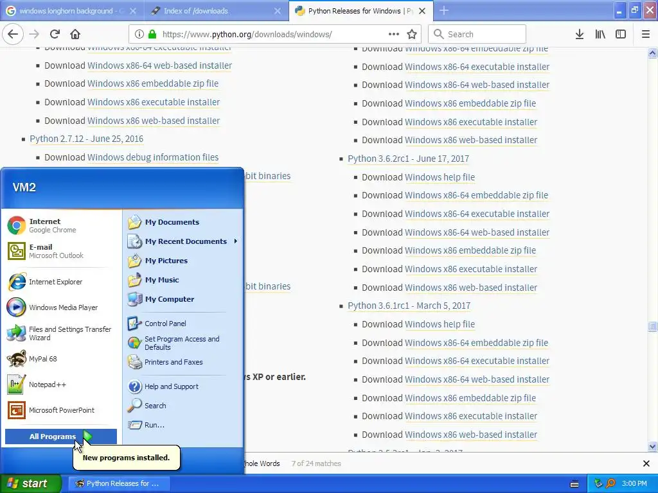Download x86 web-based installer under 3.6.1rc1
This screenshot has height=493, width=658.
471,435
